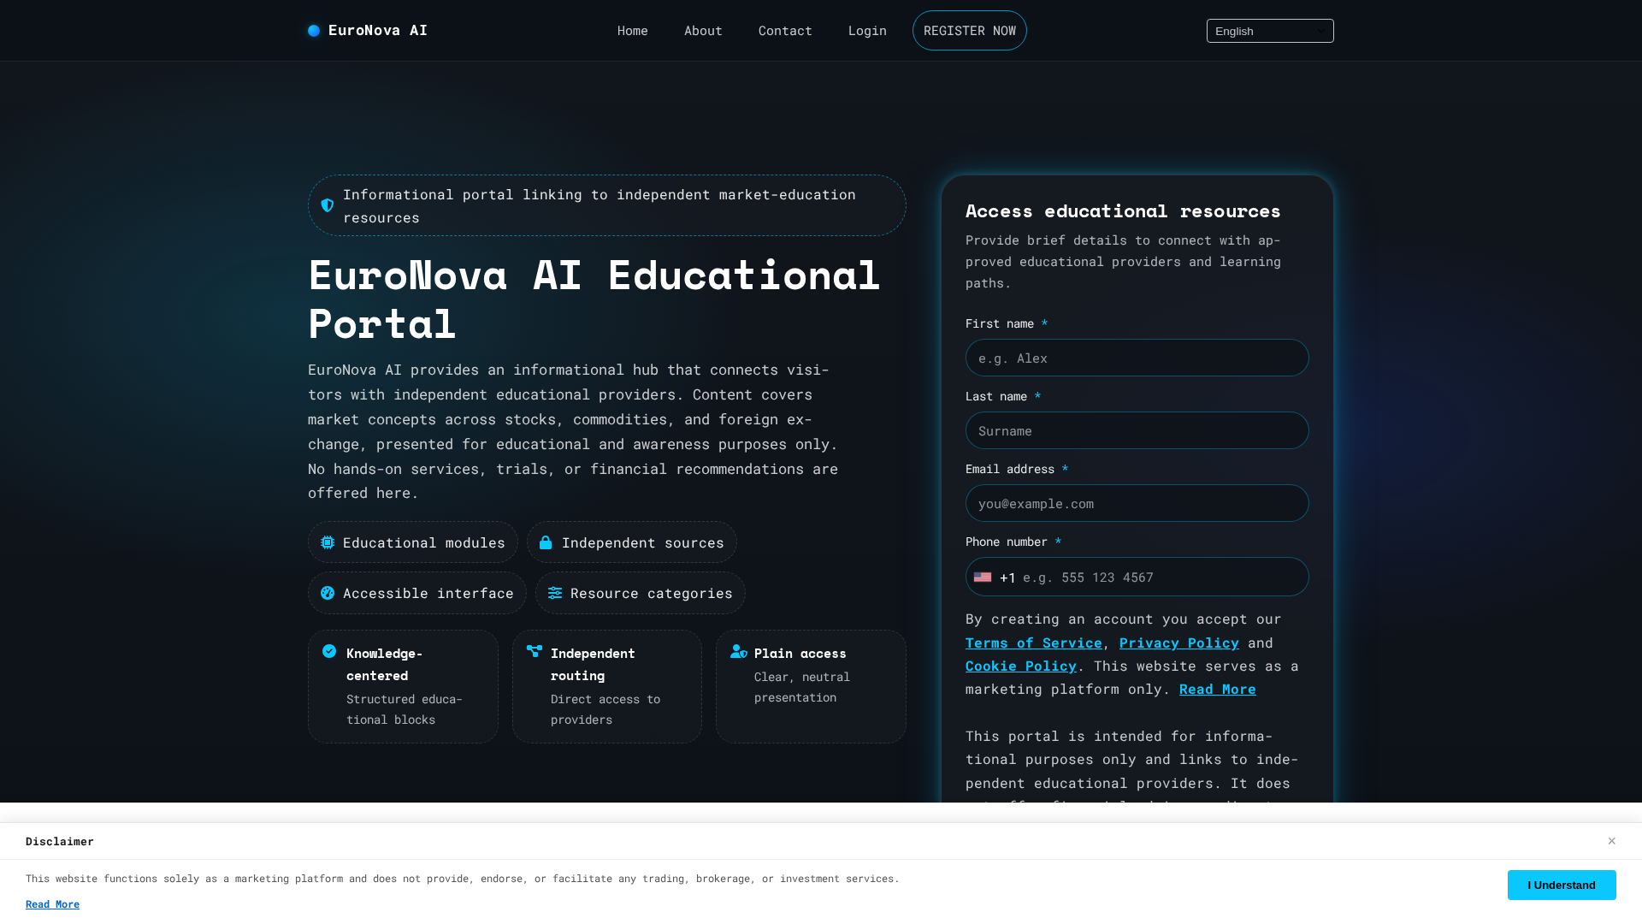Image resolution: width=1642 pixels, height=924 pixels.
Task: Click the Knowledge-centered card title
Action: click(385, 664)
